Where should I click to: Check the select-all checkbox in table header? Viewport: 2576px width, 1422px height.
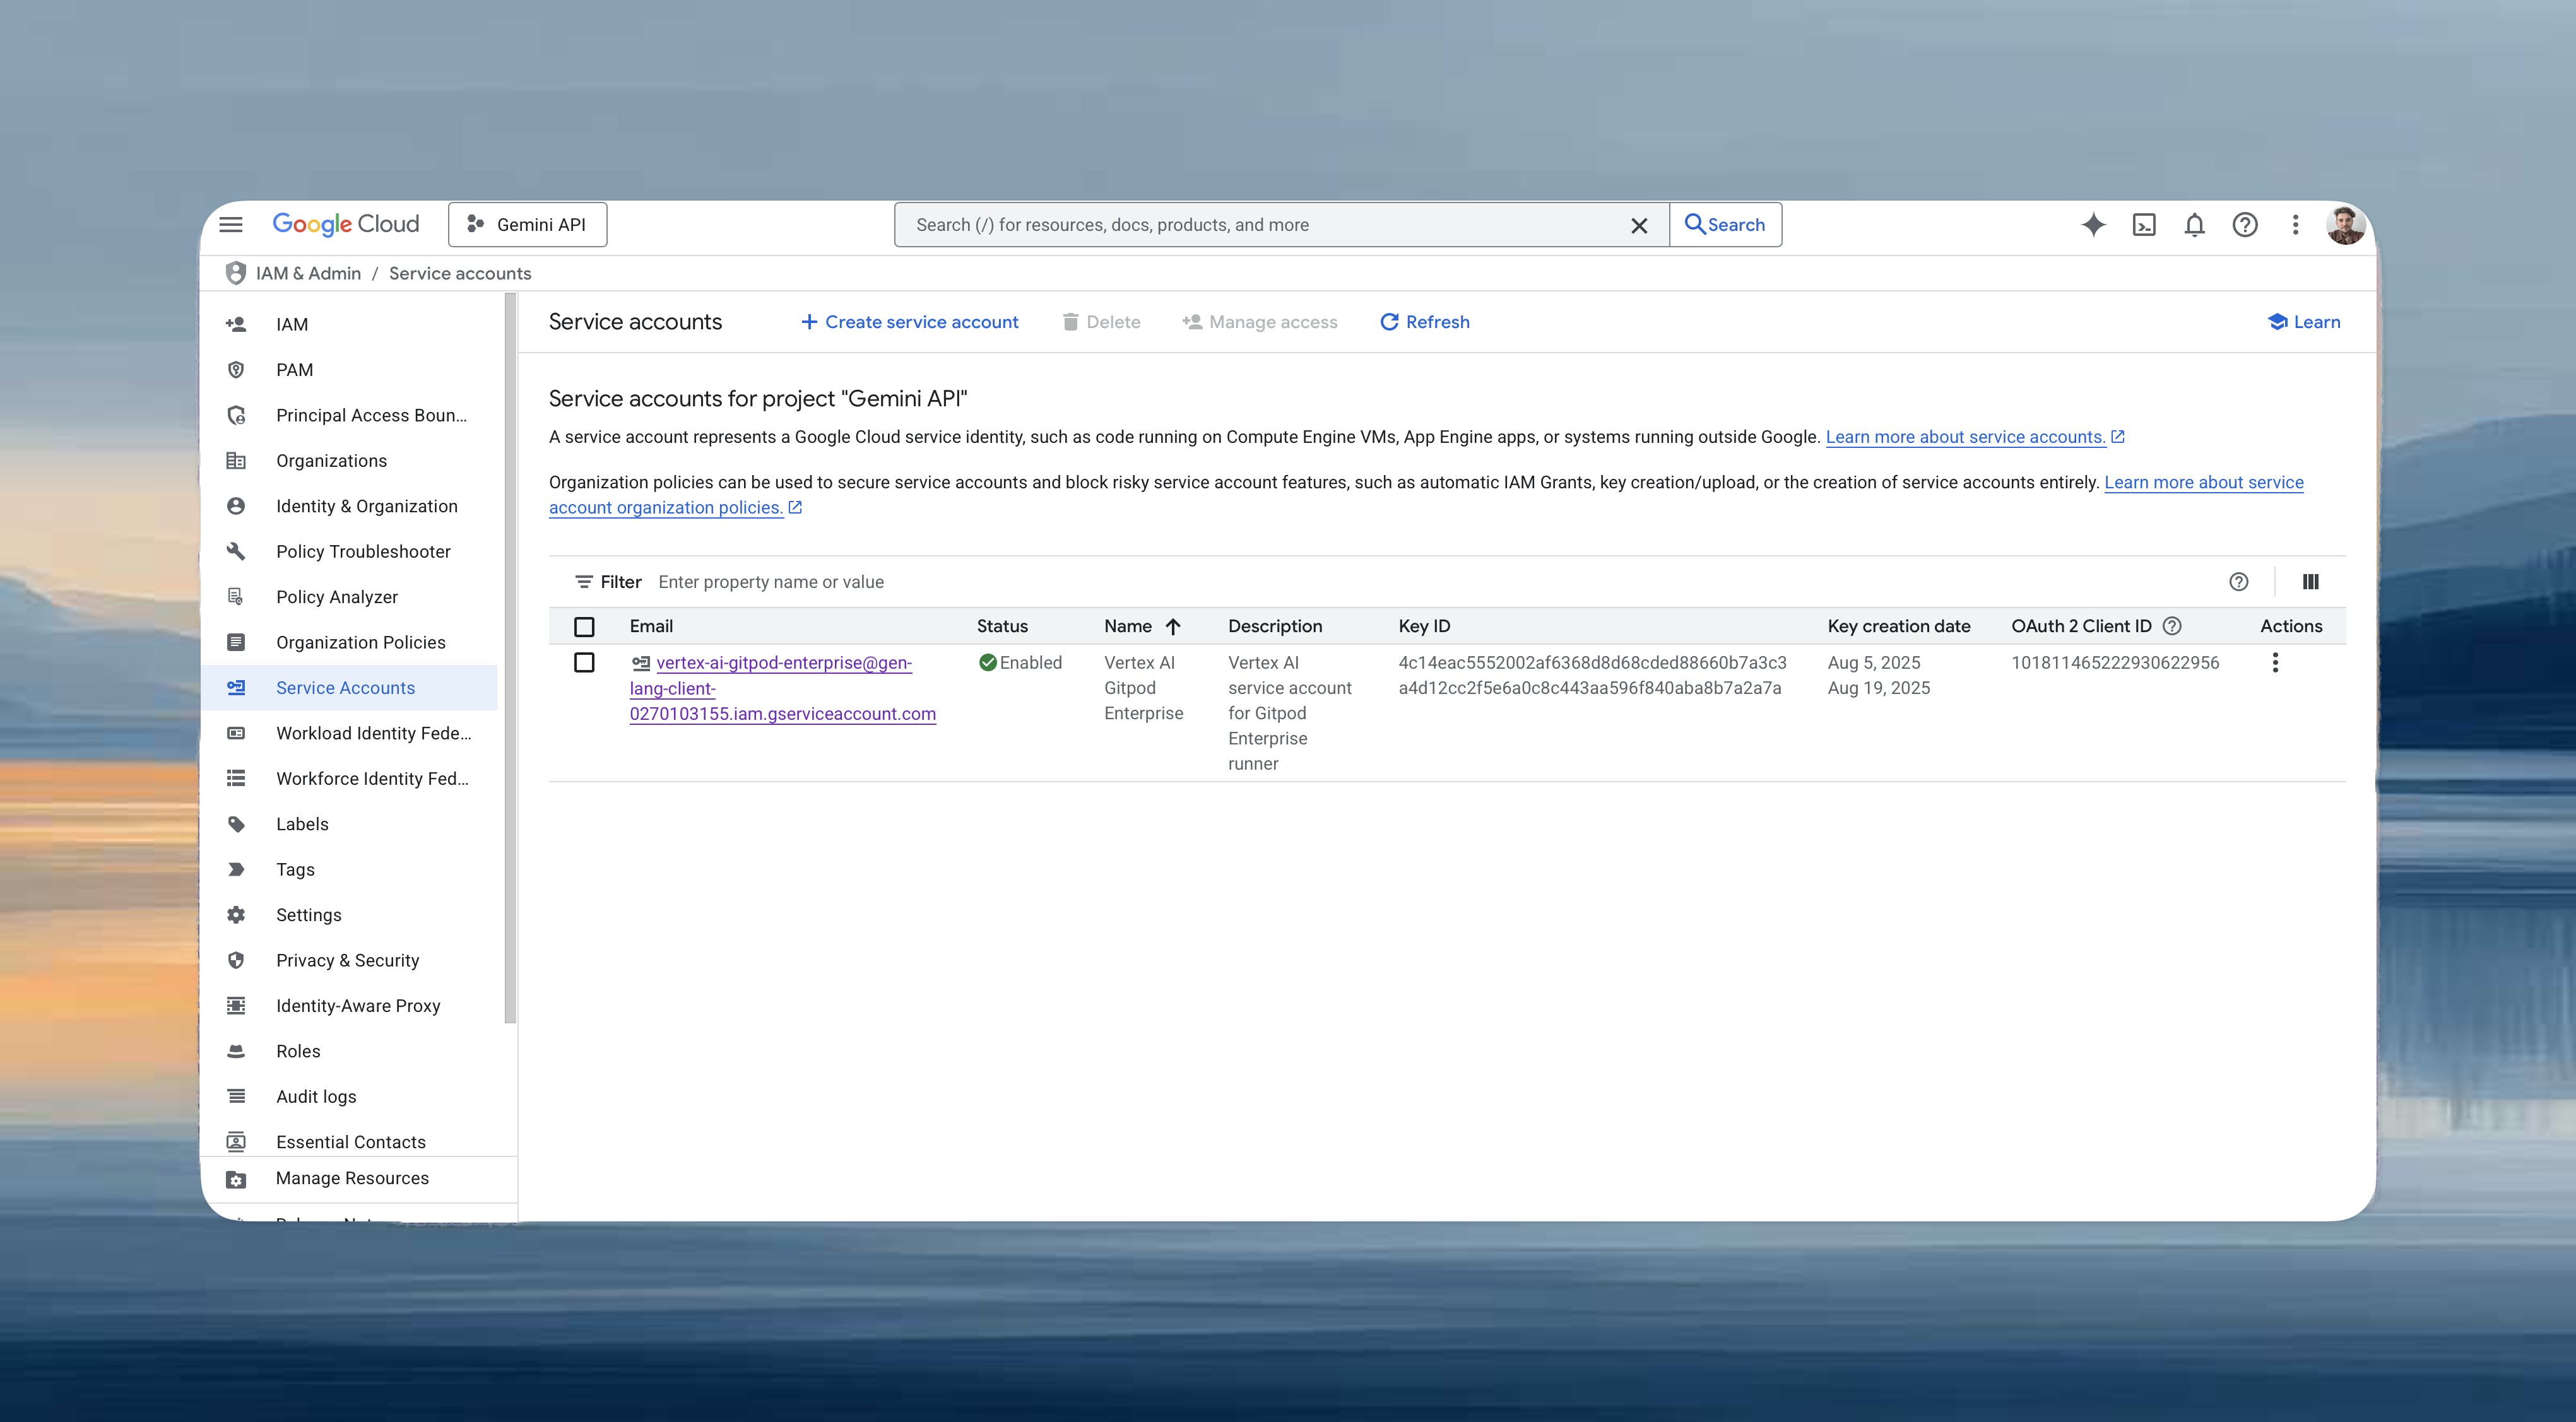tap(585, 626)
